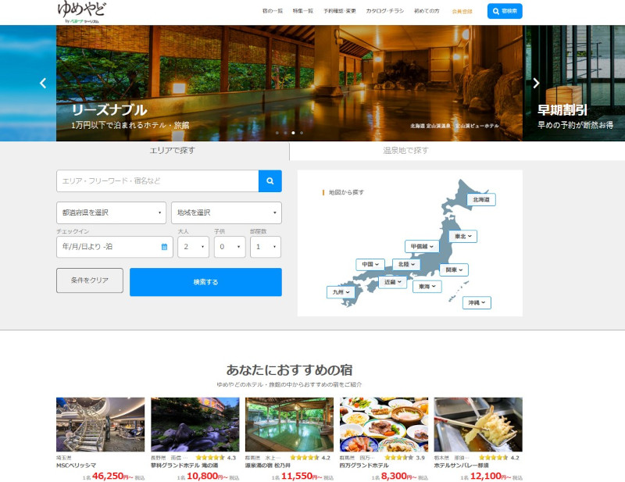The width and height of the screenshot is (625, 482).
Task: Open the 予約確認・変更 menu item
Action: point(340,11)
